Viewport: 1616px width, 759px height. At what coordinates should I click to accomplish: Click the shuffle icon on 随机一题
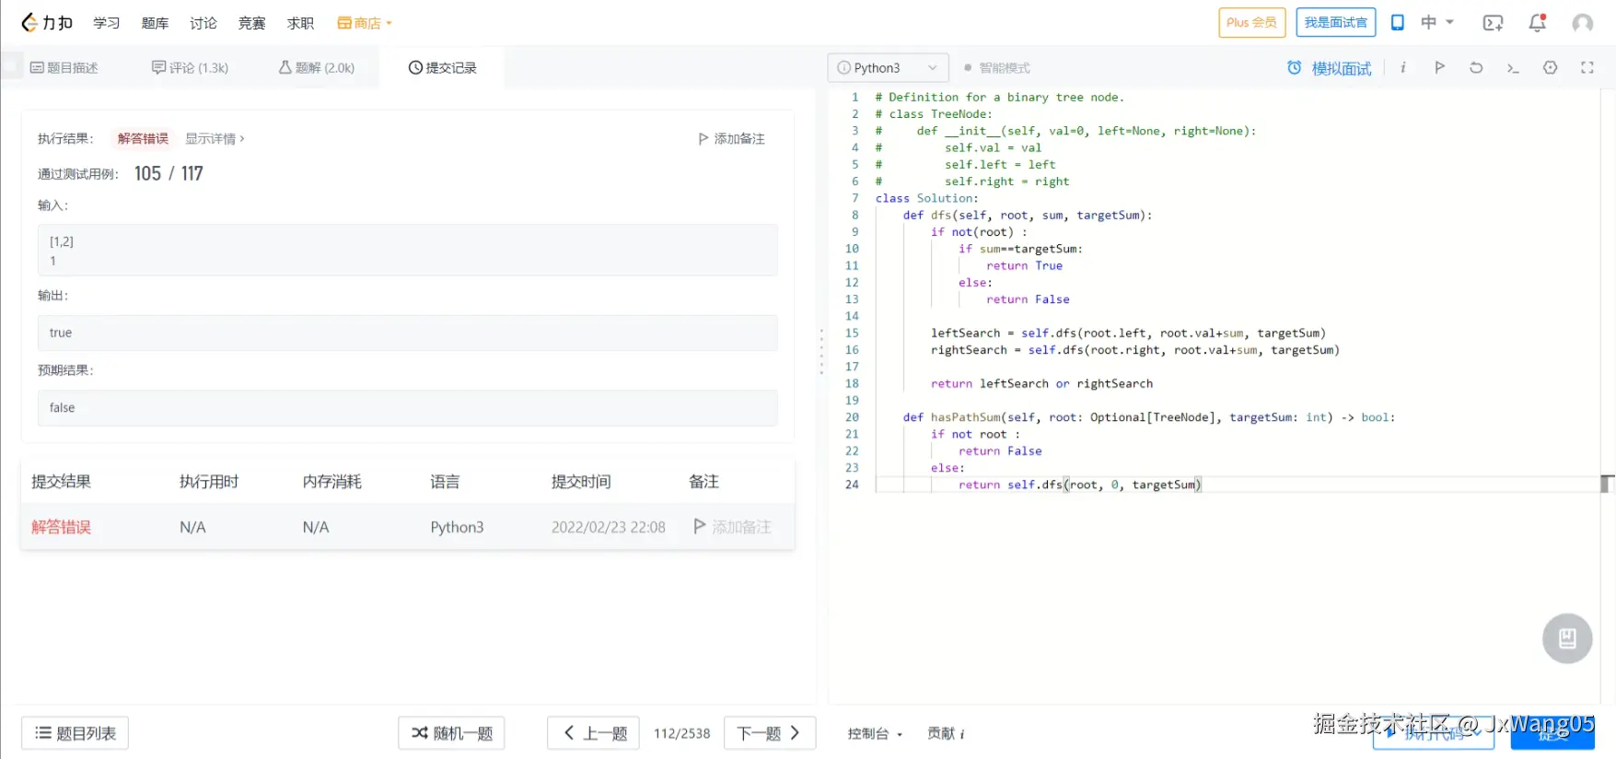(420, 733)
